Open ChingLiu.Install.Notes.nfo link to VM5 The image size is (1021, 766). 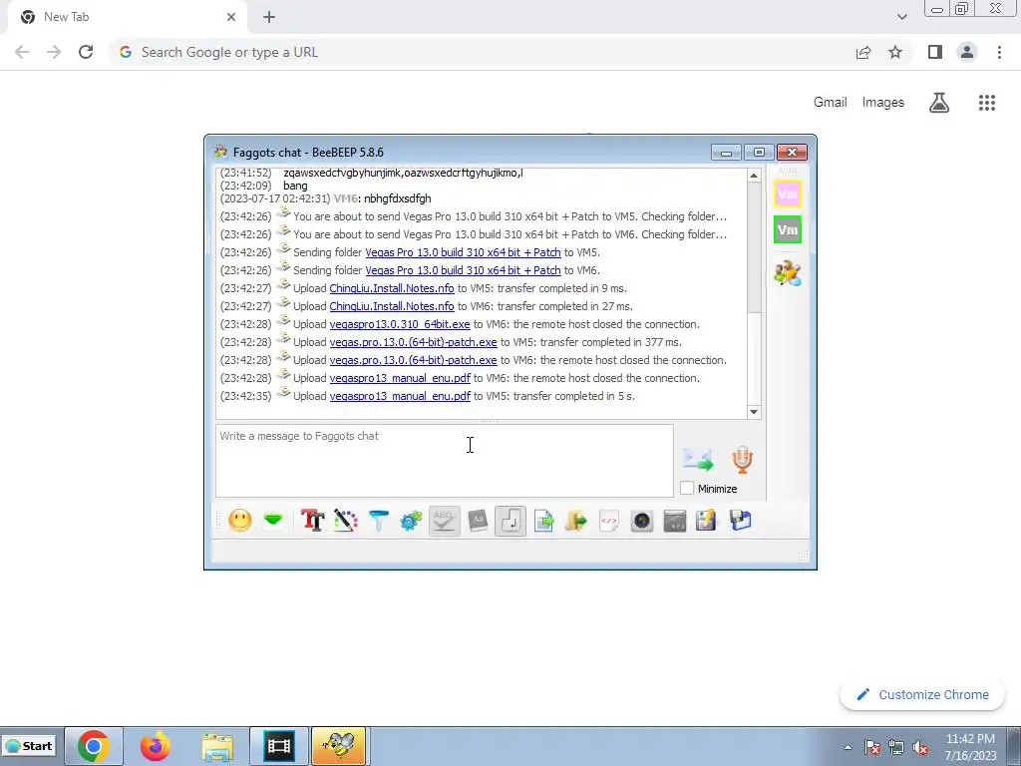tap(391, 288)
